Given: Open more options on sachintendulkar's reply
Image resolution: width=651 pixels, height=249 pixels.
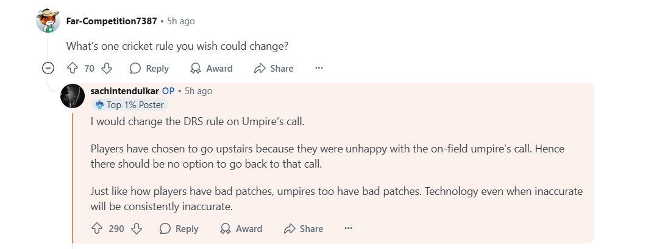Looking at the screenshot, I should coord(348,229).
